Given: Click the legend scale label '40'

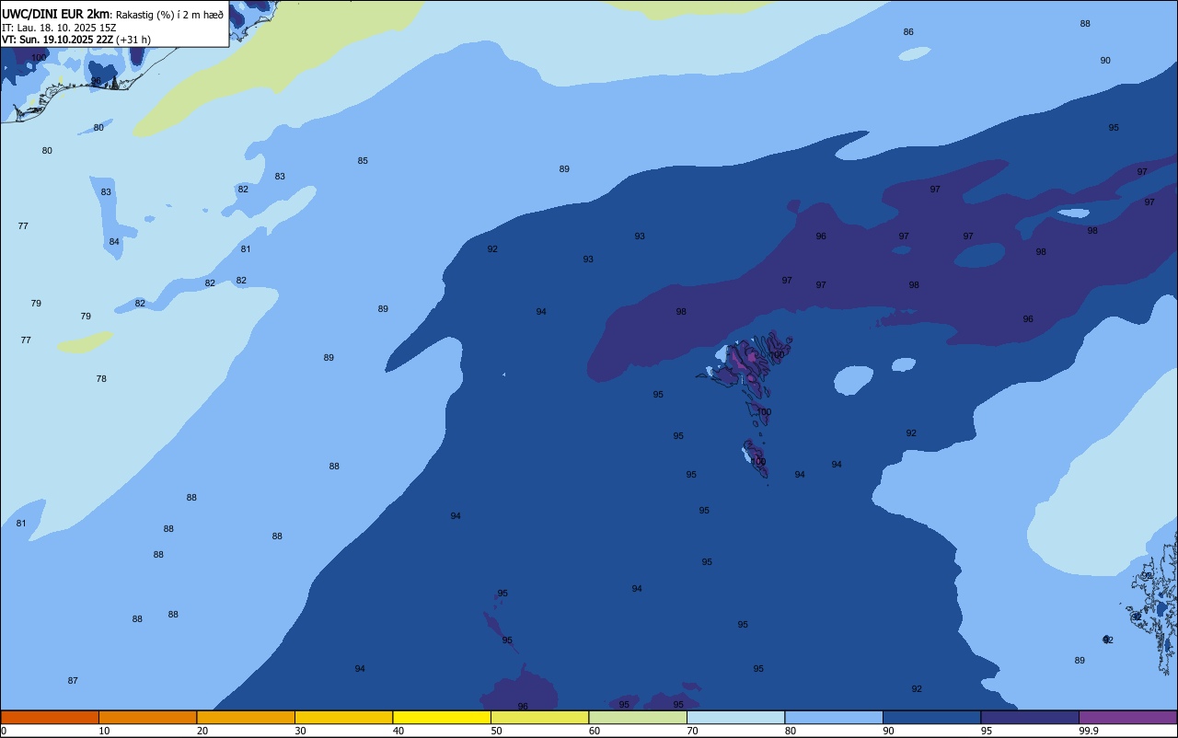Looking at the screenshot, I should pos(398,731).
